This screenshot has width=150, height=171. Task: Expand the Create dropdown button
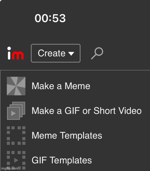coord(55,53)
